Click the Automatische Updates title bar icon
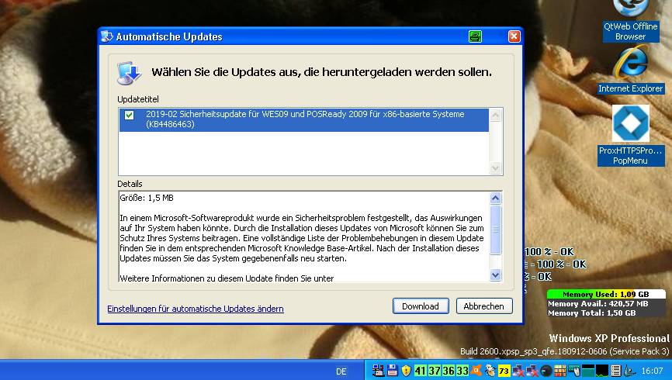The image size is (672, 380). pos(107,37)
